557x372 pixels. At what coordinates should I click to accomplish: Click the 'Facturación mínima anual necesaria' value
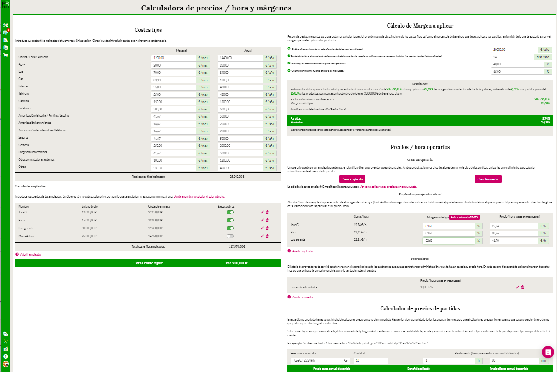pyautogui.click(x=542, y=99)
